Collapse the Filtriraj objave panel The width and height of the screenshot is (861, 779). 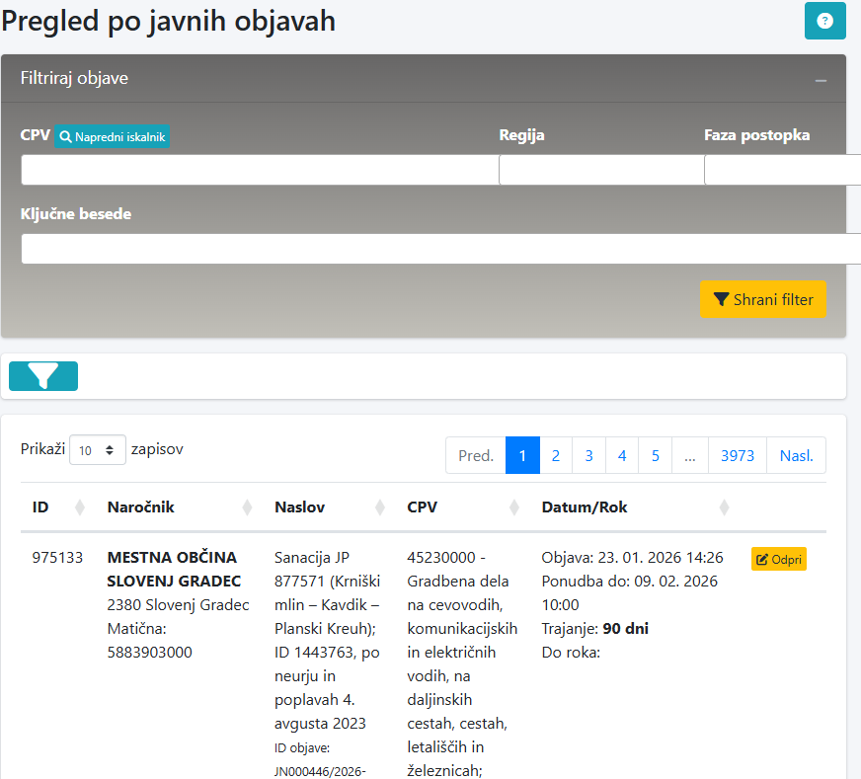pyautogui.click(x=821, y=80)
